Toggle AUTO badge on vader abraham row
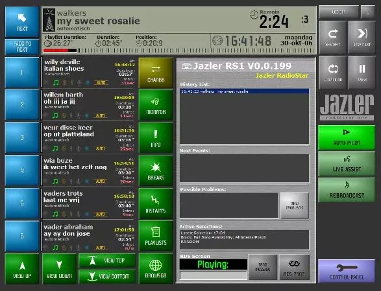Screen dimensions: 381x291 click(x=101, y=248)
